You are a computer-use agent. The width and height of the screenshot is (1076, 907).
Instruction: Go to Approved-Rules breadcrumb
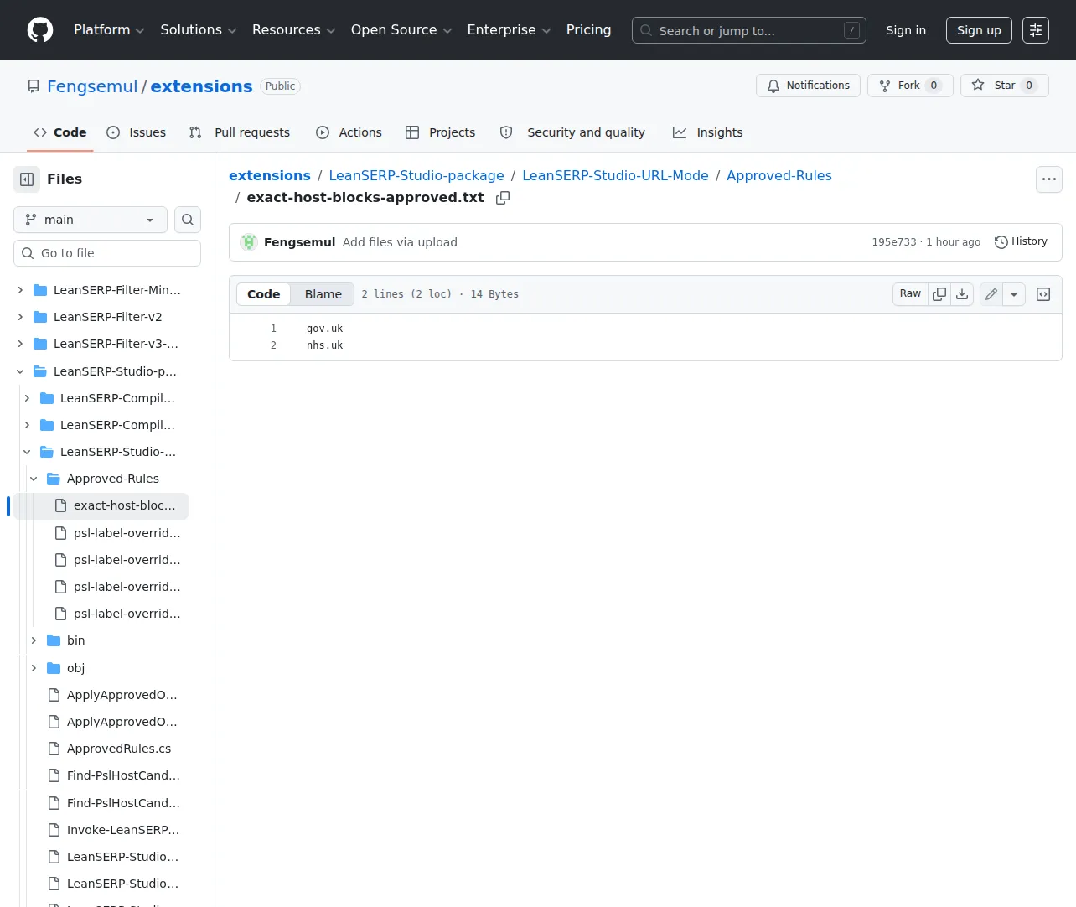coord(779,175)
